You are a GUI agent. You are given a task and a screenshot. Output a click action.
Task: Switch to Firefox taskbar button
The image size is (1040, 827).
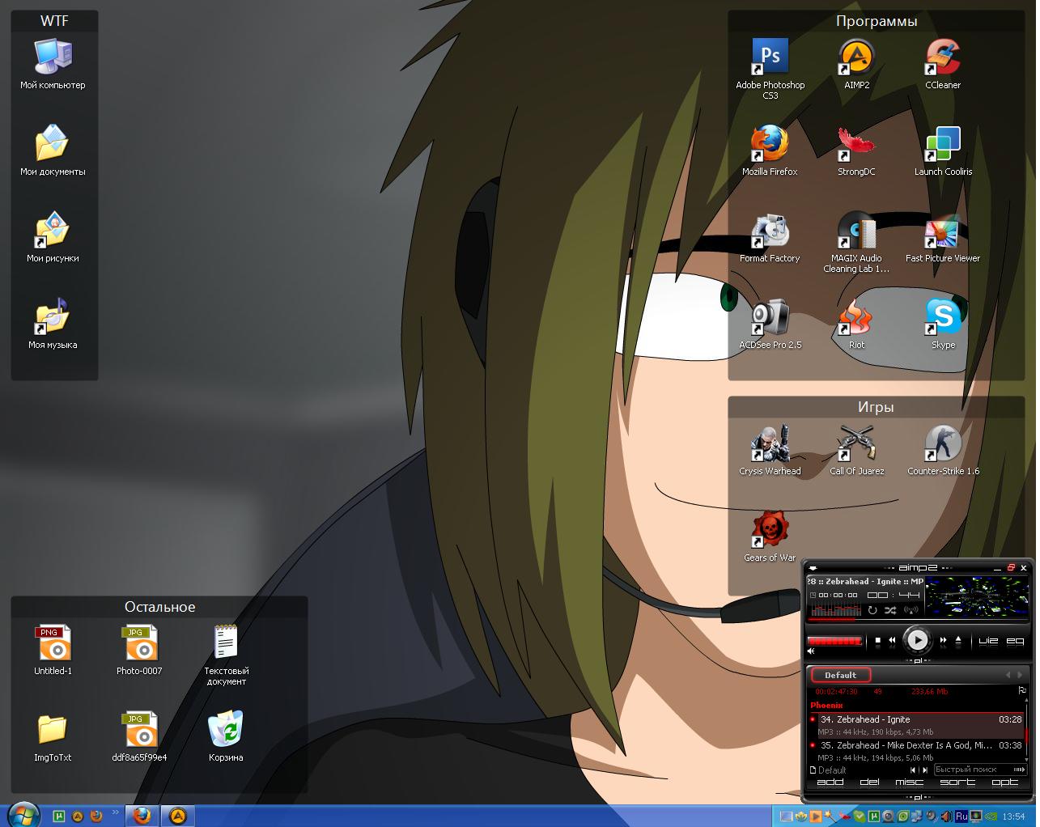pyautogui.click(x=141, y=815)
